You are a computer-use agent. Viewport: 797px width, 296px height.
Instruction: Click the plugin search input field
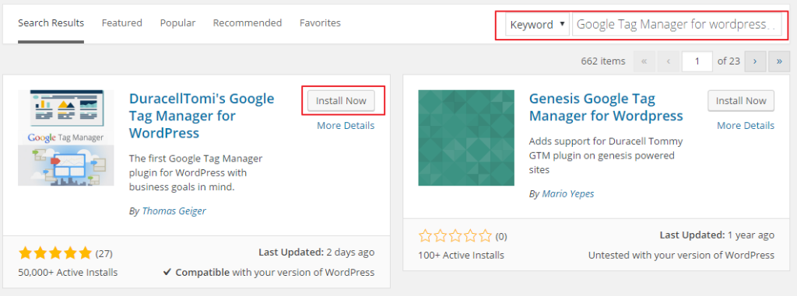(x=676, y=24)
